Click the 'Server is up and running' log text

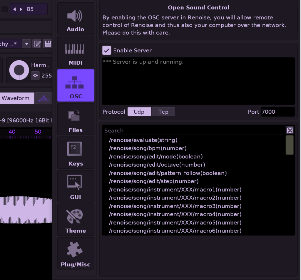pyautogui.click(x=143, y=62)
